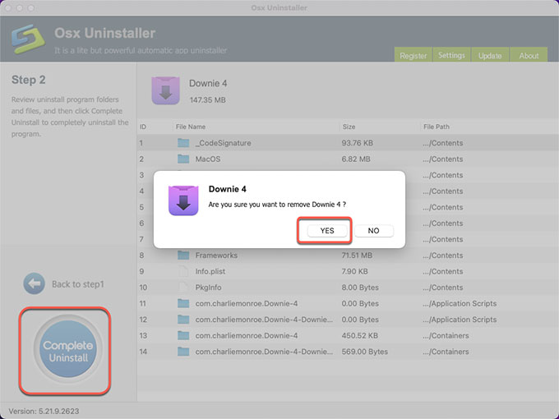Click the Downie 4 app icon in header
This screenshot has height=419, width=559.
click(166, 91)
